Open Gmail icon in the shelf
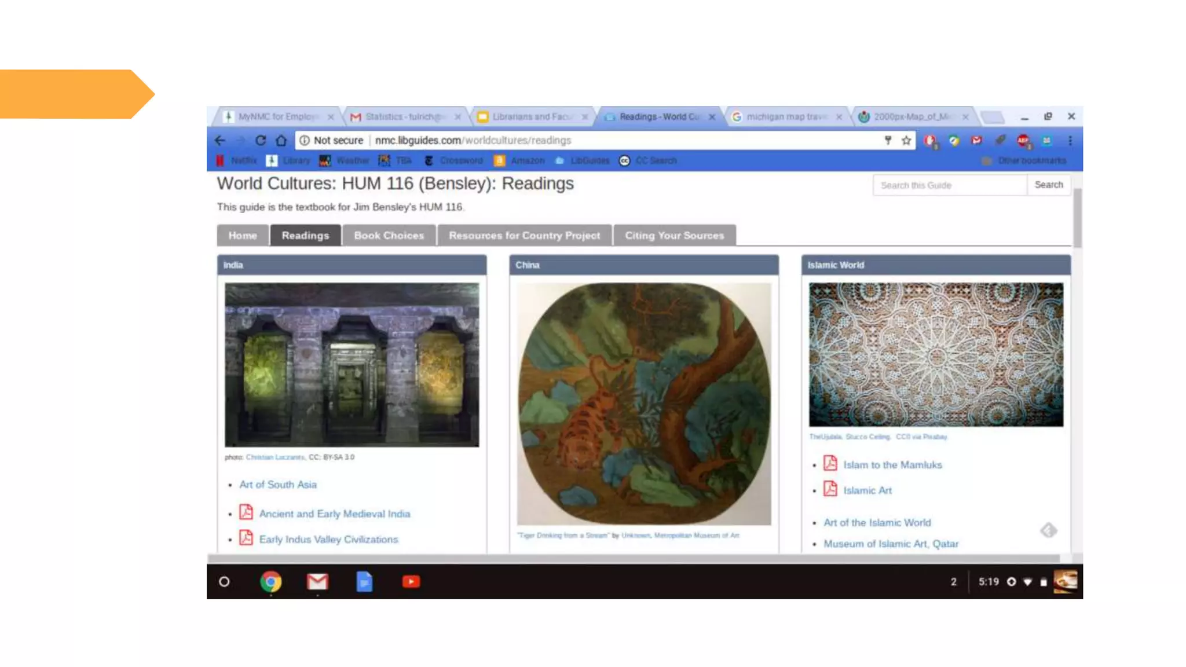Viewport: 1186px width, 667px height. 317,581
